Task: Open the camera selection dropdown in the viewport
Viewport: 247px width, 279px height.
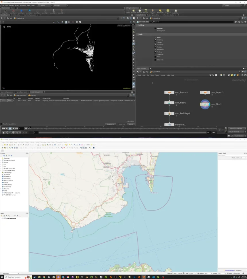Action: click(128, 26)
